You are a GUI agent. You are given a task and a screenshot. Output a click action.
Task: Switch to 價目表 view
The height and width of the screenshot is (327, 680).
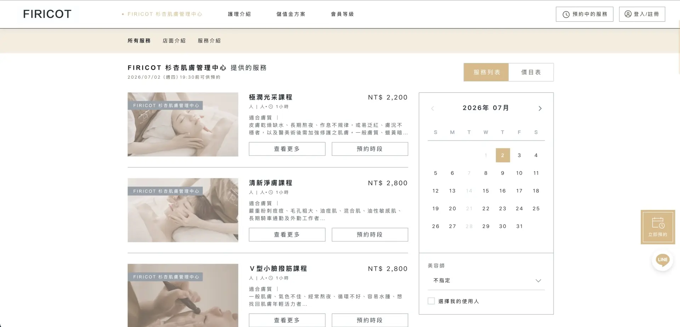(x=531, y=72)
